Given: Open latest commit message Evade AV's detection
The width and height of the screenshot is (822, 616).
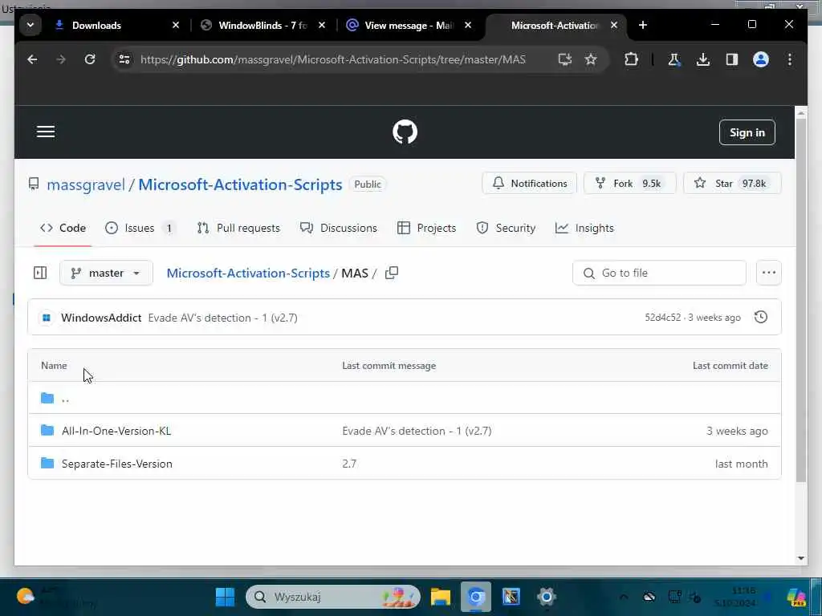Looking at the screenshot, I should pos(223,318).
